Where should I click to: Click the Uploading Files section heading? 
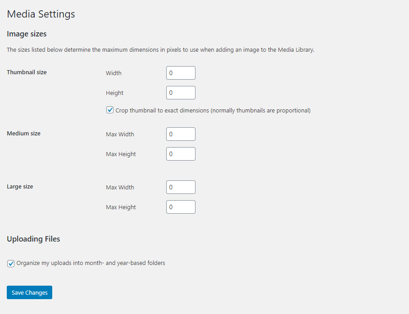click(33, 239)
